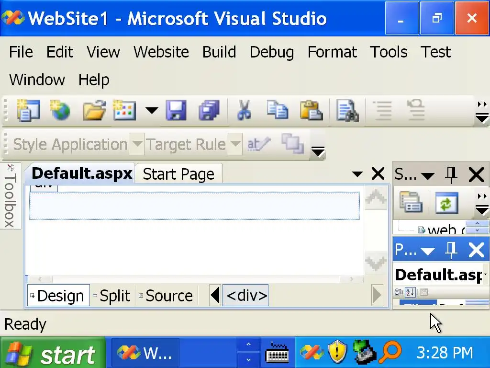This screenshot has width=490, height=368.
Task: Click the Save All icon
Action: click(x=209, y=110)
